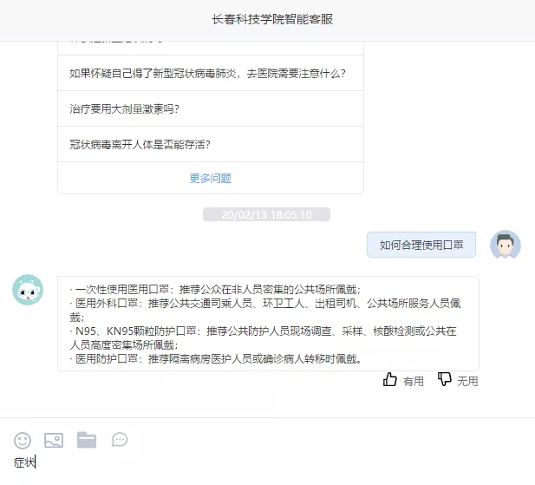Click the robot assistant avatar

[x=28, y=290]
